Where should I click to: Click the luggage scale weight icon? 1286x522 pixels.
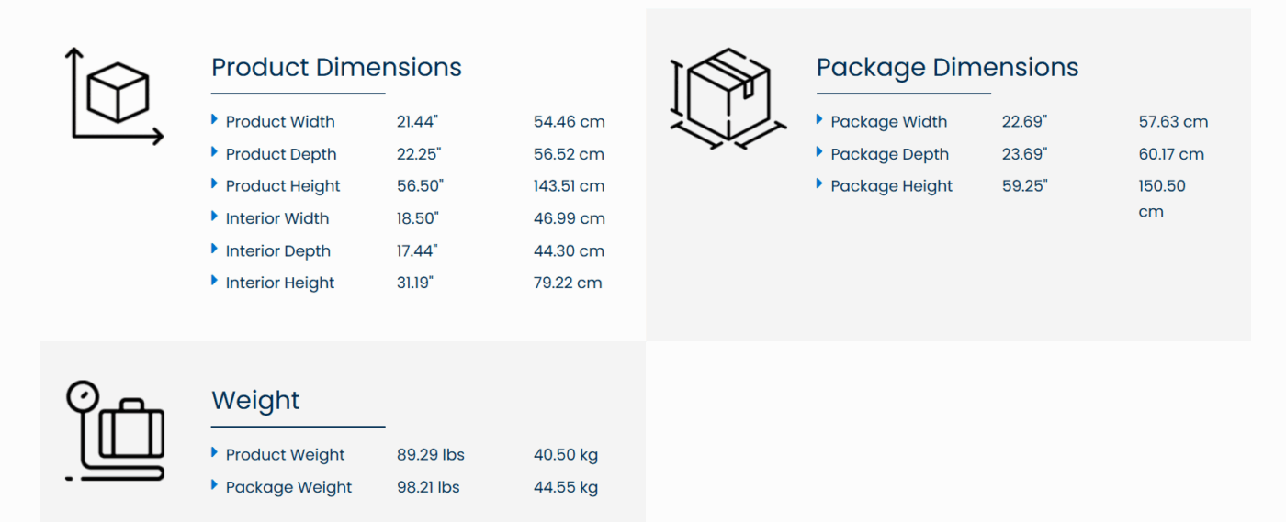click(115, 431)
